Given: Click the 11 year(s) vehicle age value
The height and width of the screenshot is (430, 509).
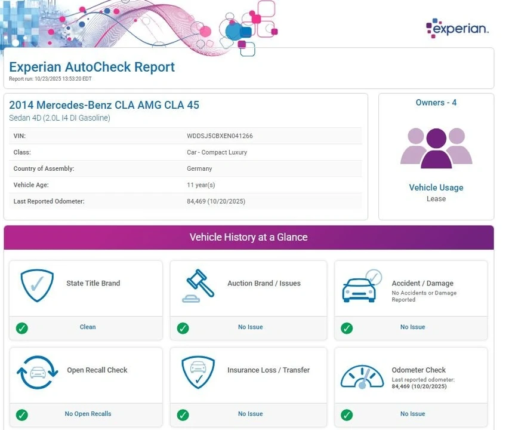Looking at the screenshot, I should coord(201,185).
